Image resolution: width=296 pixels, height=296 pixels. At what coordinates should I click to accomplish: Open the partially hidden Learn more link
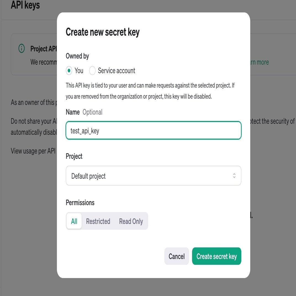coord(259,62)
